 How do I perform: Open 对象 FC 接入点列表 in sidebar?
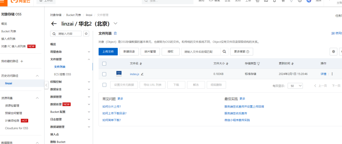pyautogui.click(x=13, y=46)
